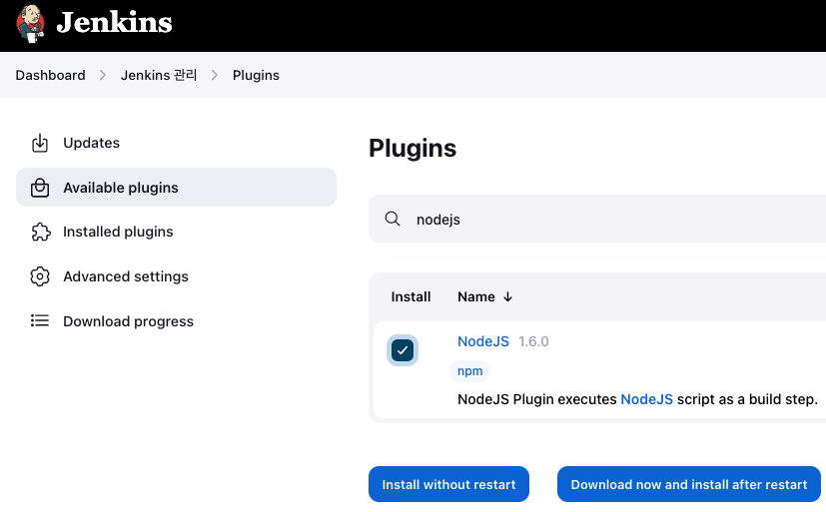Open the NodeJS plugin name link

point(483,341)
